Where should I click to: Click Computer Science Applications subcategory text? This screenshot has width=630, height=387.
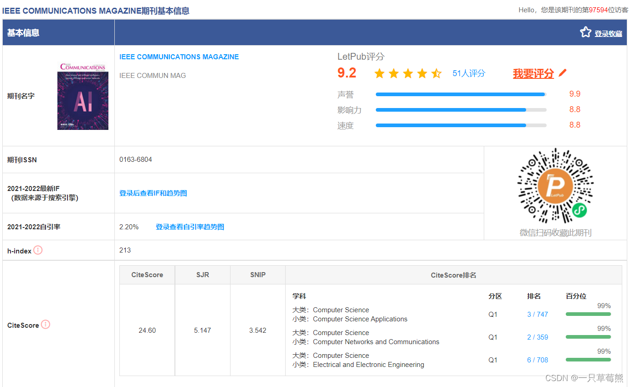pos(360,319)
